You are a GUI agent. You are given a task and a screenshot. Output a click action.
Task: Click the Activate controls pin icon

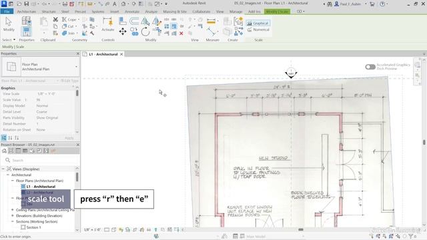(x=108, y=25)
